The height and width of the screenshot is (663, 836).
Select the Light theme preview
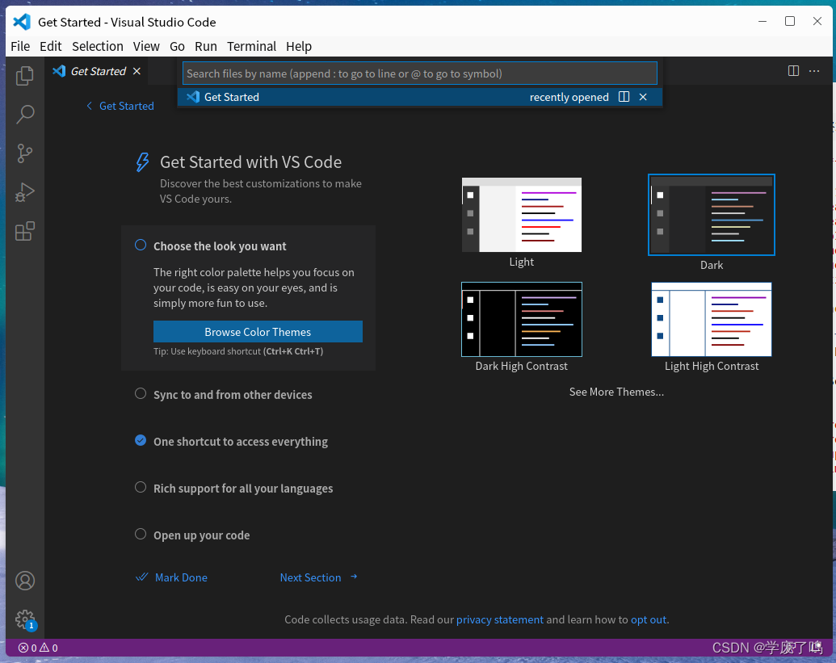(522, 215)
